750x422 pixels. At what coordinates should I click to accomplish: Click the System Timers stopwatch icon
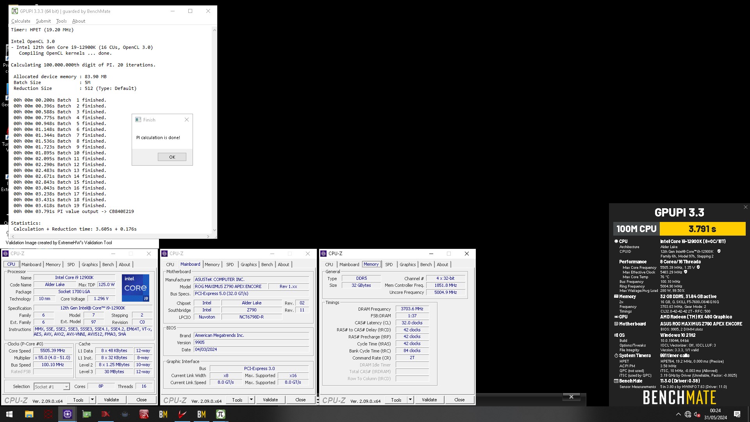(x=616, y=356)
